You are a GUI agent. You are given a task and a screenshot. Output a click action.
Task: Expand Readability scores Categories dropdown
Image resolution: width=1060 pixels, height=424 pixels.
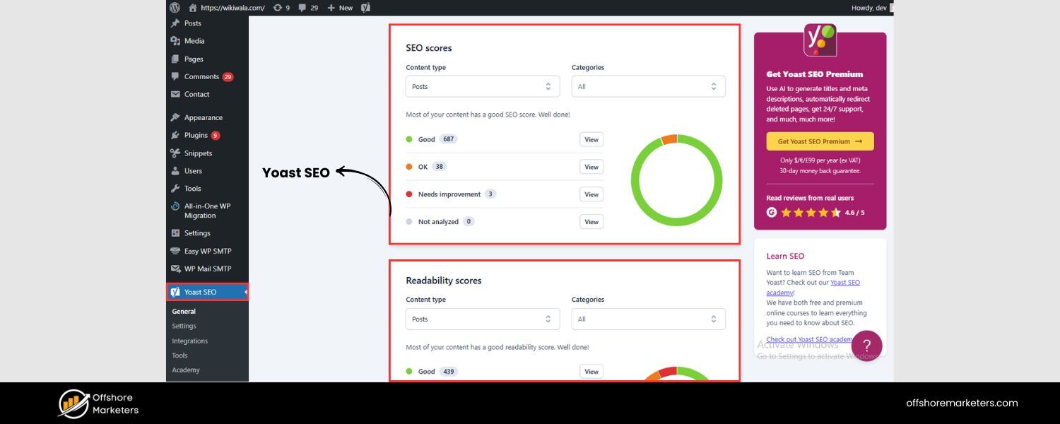coord(648,319)
